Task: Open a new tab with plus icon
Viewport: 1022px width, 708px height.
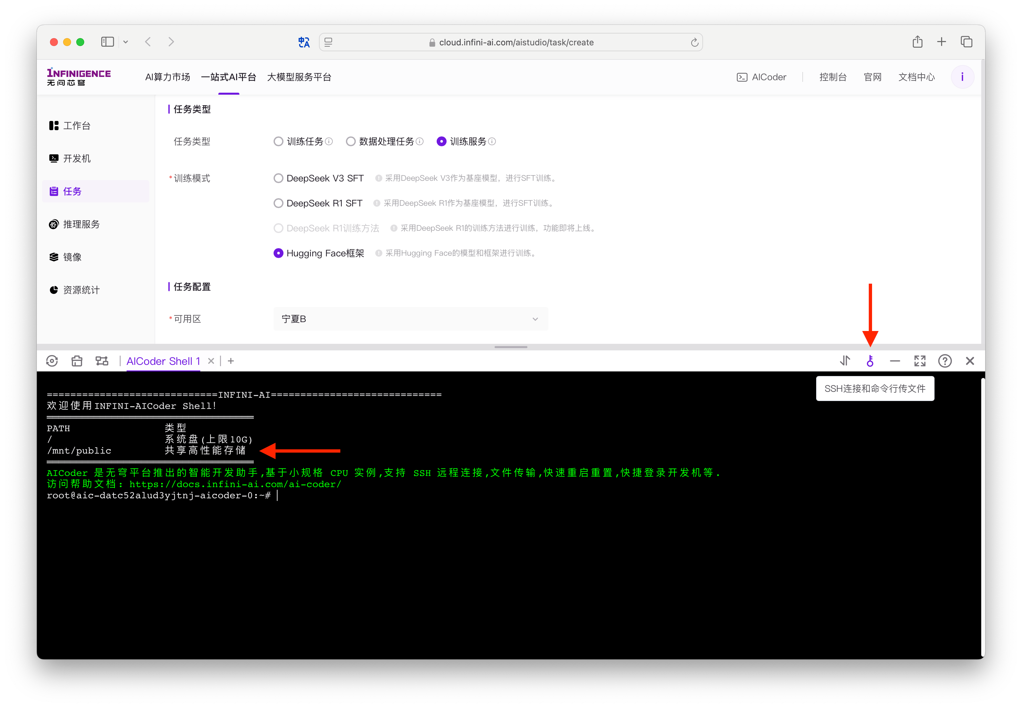Action: pyautogui.click(x=942, y=42)
